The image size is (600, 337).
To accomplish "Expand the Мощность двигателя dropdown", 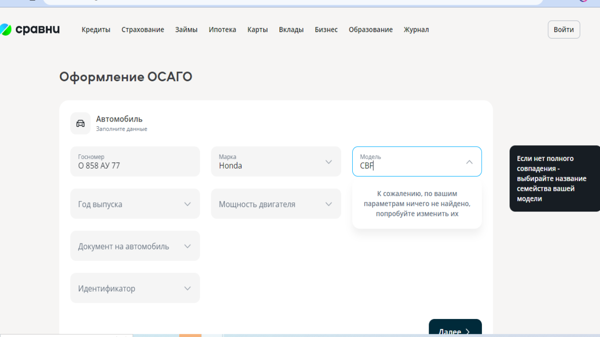I will (276, 204).
